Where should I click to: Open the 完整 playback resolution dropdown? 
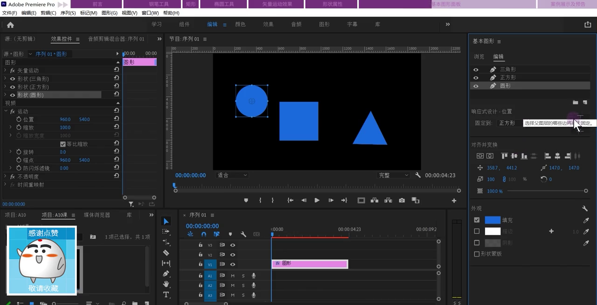point(394,175)
